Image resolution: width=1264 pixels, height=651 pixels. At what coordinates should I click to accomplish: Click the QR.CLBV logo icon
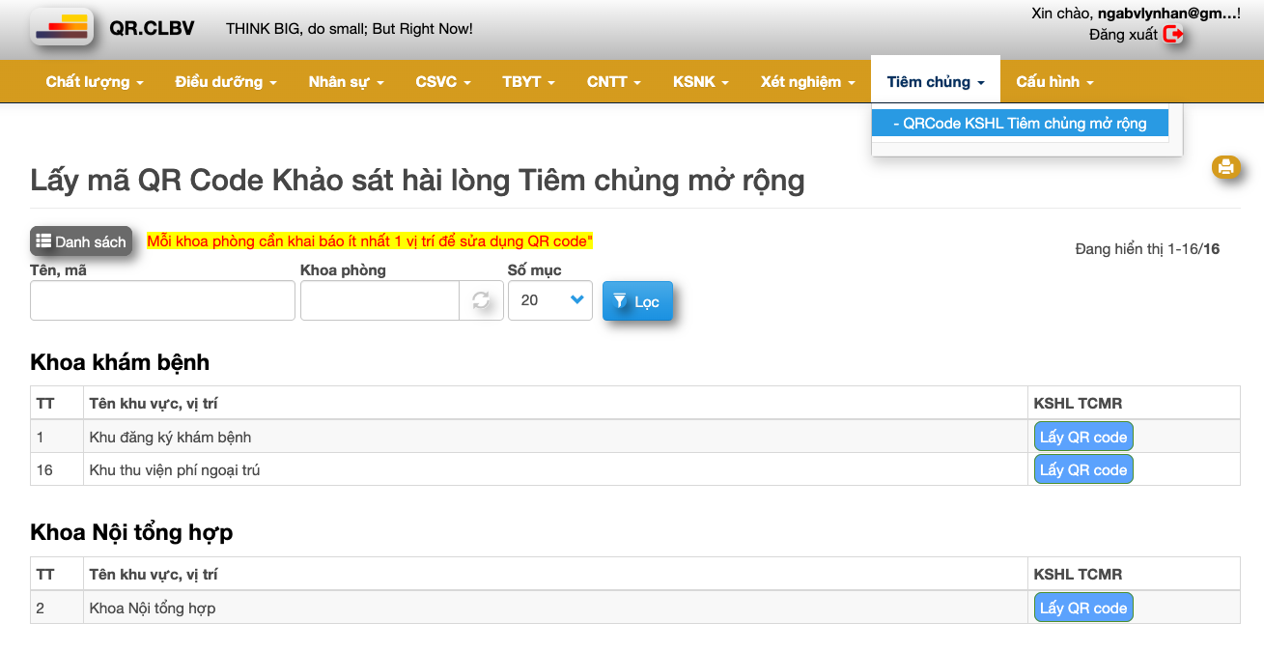62,28
